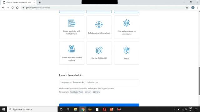Image resolution: width=200 pixels, height=112 pixels.
Task: Add the hacktoberfest example tag
Action: [x=76, y=92]
